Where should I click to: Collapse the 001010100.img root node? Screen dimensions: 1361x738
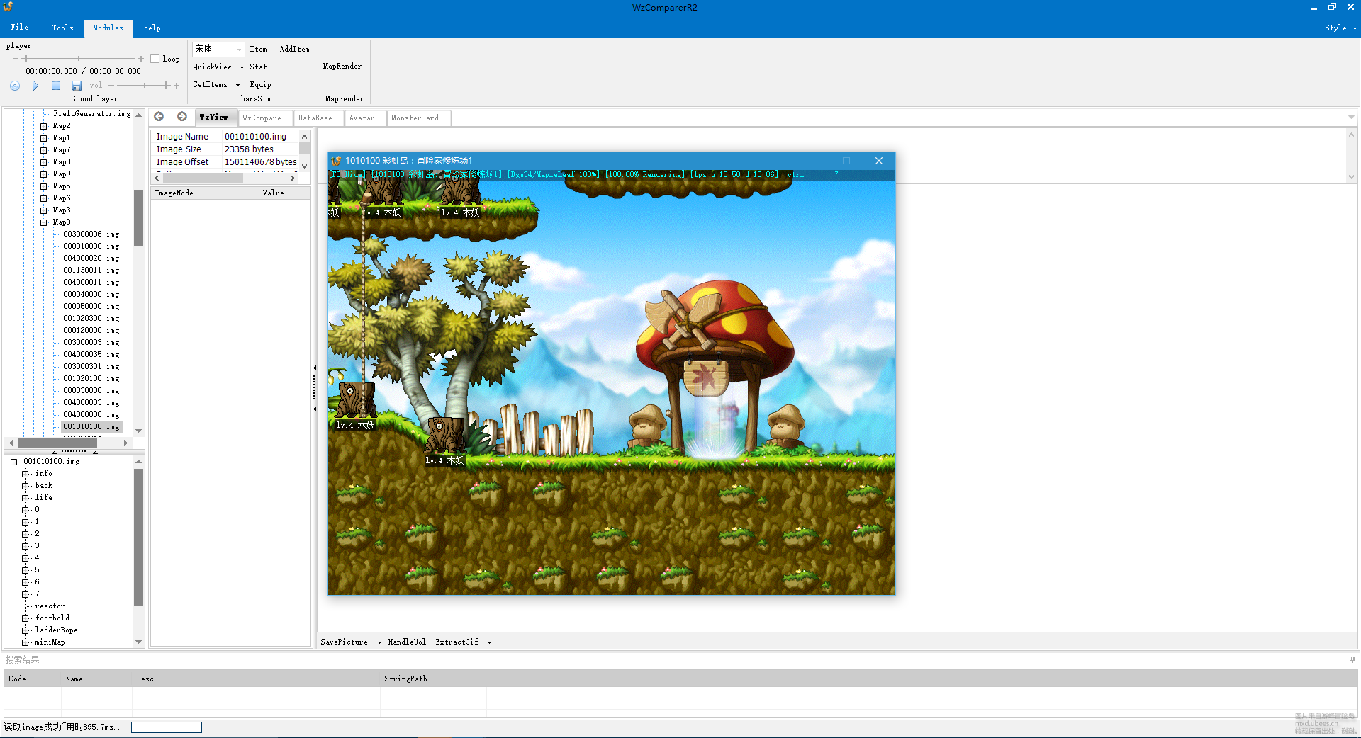tap(13, 462)
